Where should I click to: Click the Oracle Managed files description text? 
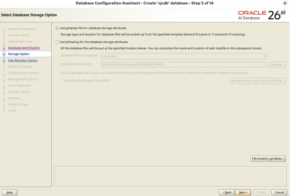pos(155,73)
